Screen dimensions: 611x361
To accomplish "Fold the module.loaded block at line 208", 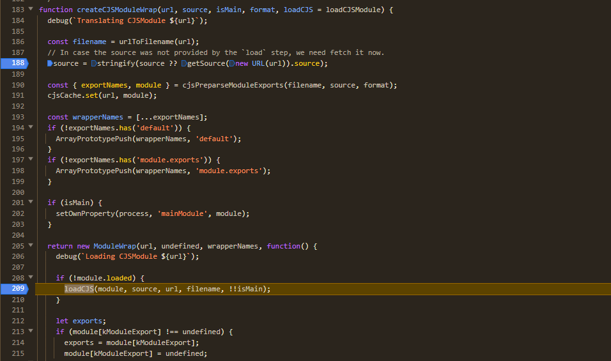I will pyautogui.click(x=30, y=278).
